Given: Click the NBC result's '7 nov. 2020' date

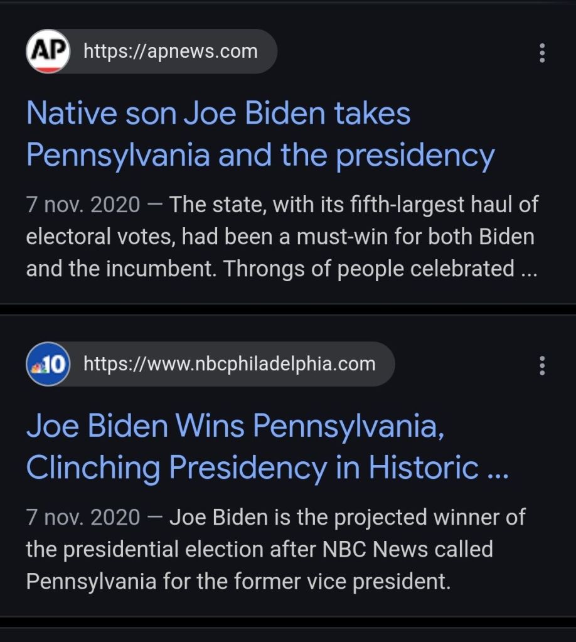Looking at the screenshot, I should click(83, 517).
